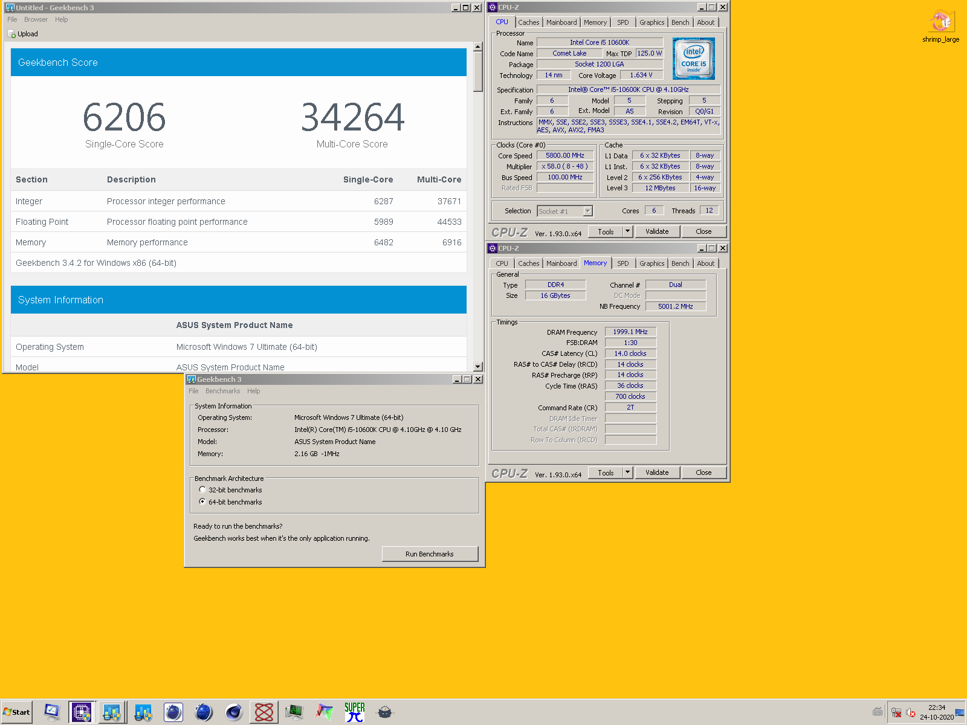The height and width of the screenshot is (725, 967).
Task: Open Bench tab in top CPU-Z window
Action: (681, 22)
